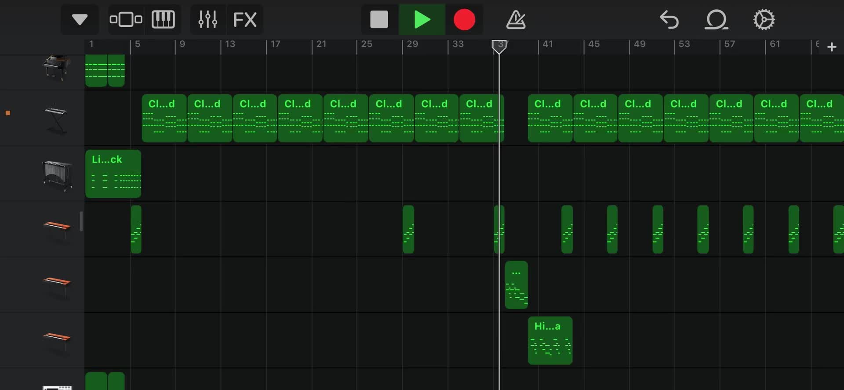Select the Li...ck region

point(113,174)
